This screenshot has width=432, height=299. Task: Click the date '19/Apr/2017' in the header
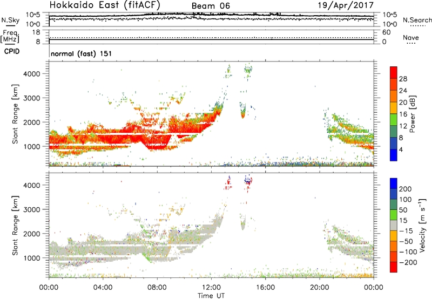tap(346, 5)
